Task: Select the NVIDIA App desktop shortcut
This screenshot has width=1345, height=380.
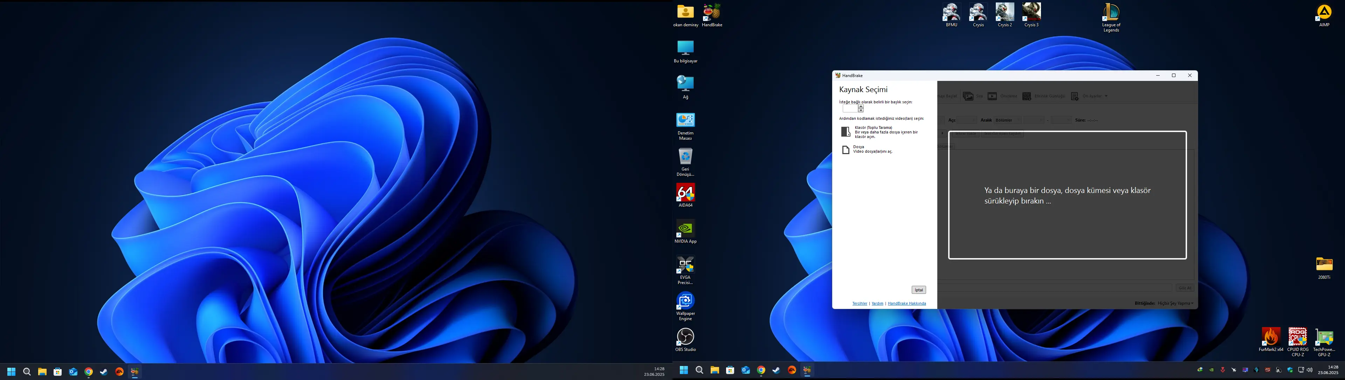Action: [x=685, y=231]
